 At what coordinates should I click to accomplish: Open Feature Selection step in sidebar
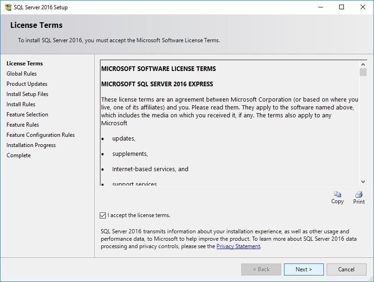coord(27,115)
